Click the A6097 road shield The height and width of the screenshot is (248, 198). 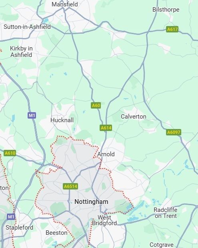click(x=173, y=132)
